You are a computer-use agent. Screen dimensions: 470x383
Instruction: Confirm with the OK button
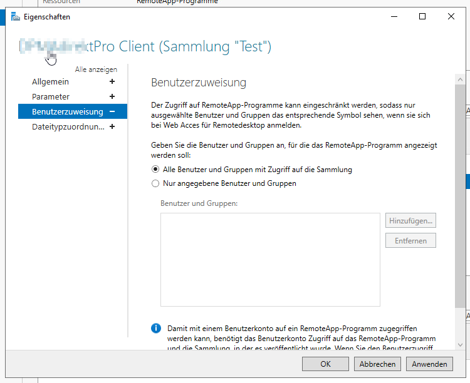coord(325,364)
